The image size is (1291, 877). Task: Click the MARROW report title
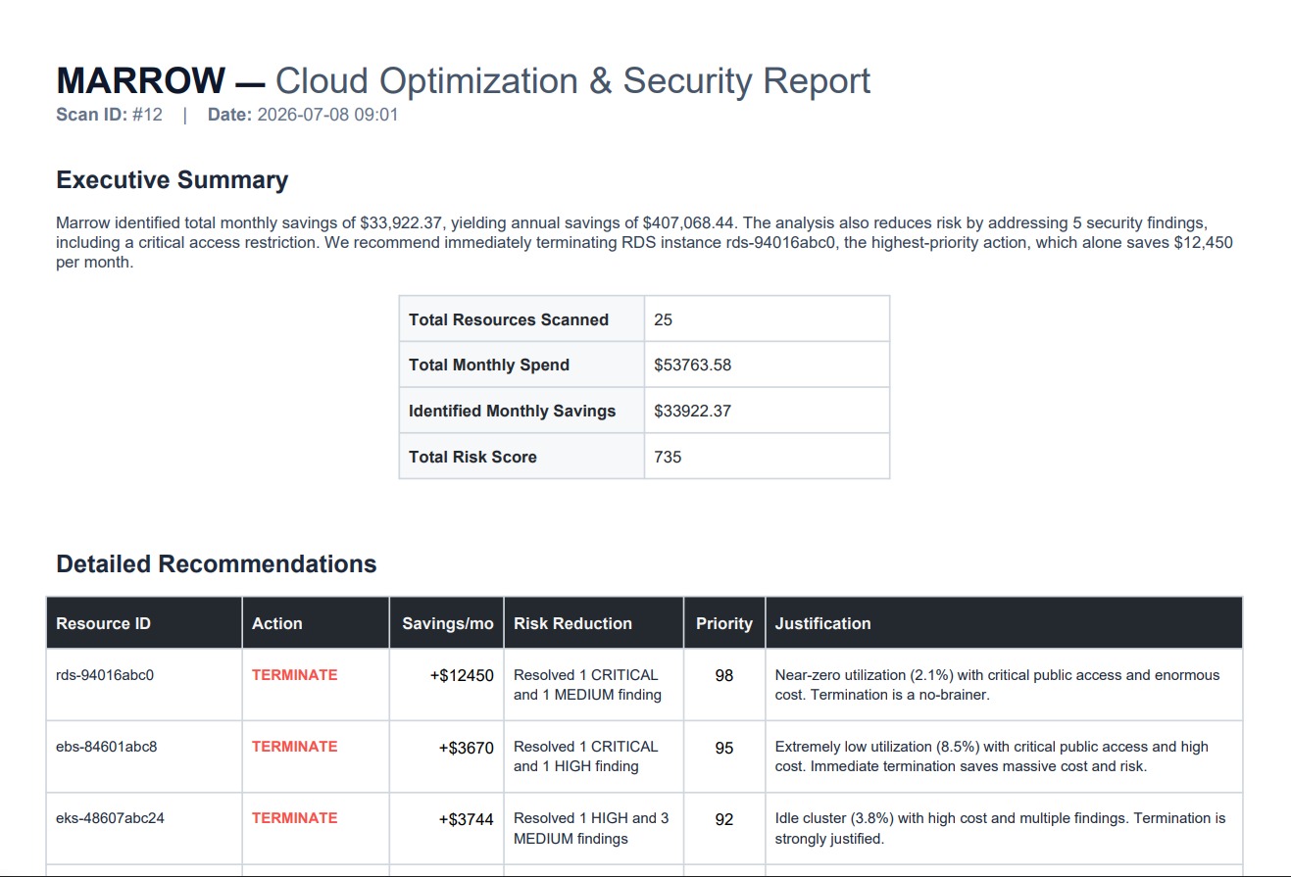pyautogui.click(x=463, y=80)
